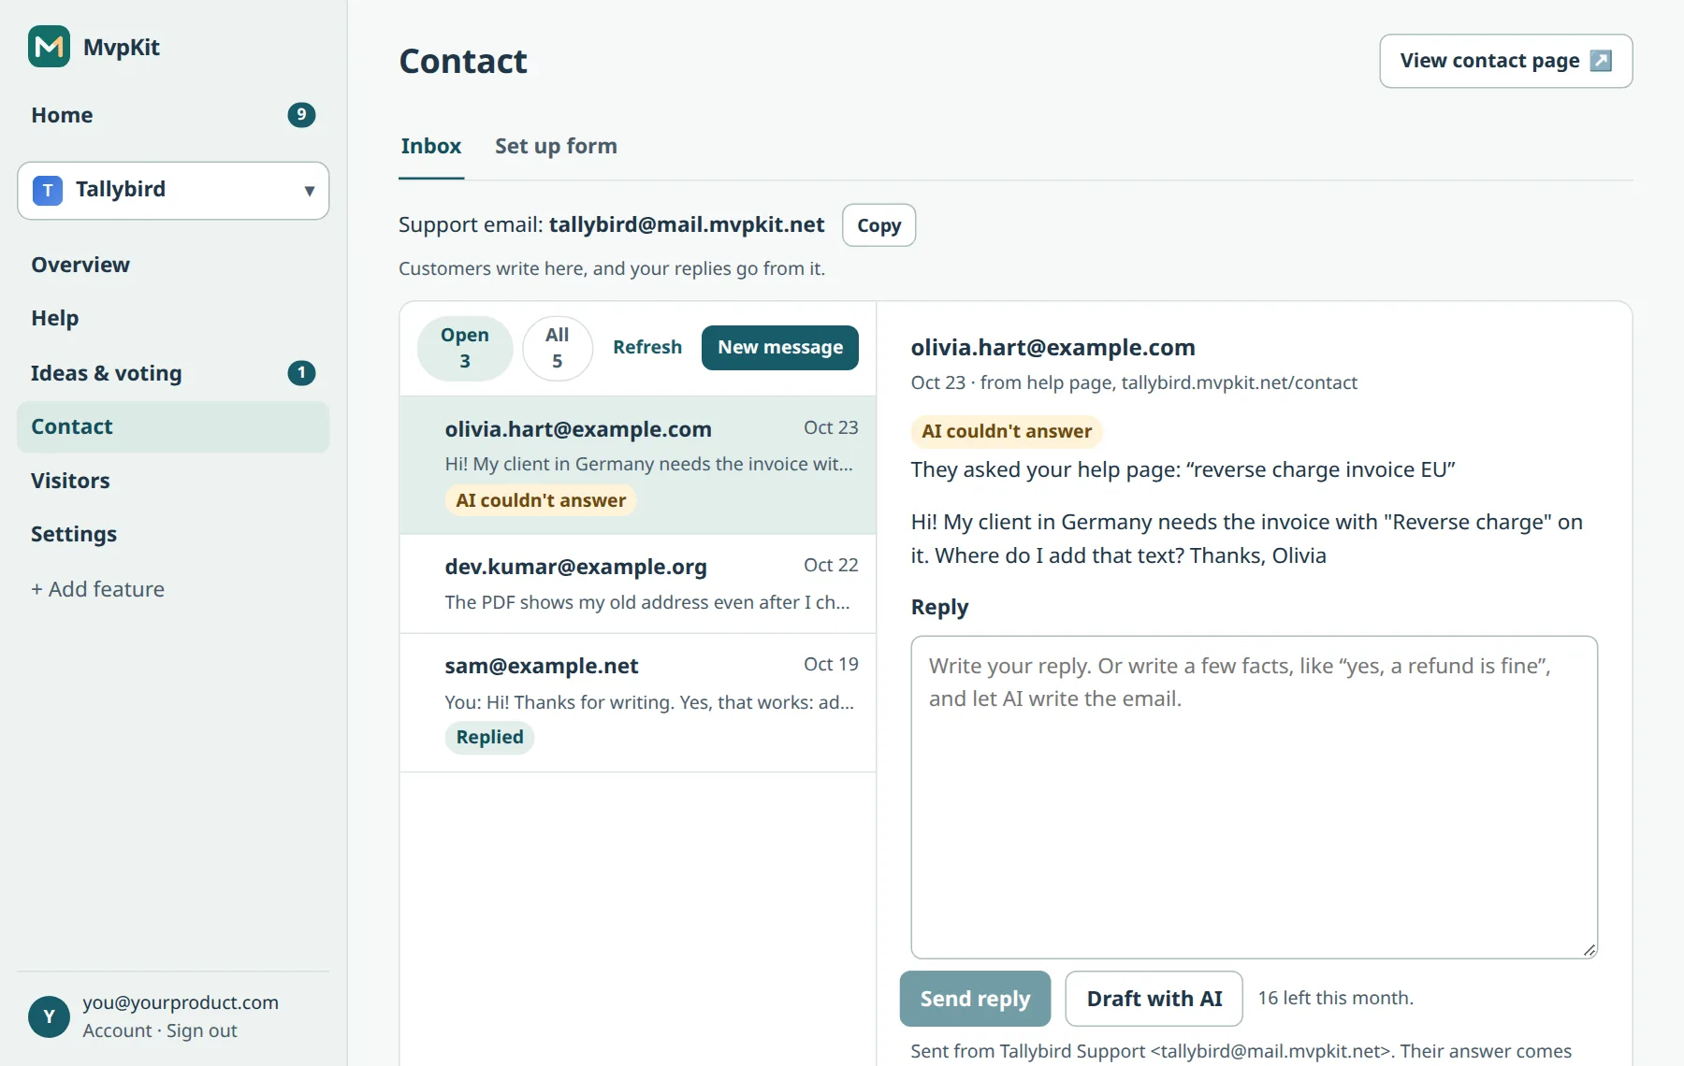
Task: Click the 'AI couldn't answer' tag in detail pane
Action: click(1007, 431)
